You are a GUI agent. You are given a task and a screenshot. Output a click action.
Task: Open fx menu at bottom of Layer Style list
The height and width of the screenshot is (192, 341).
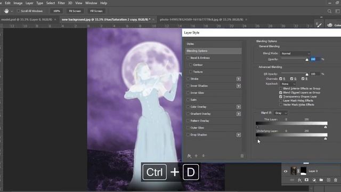[x=189, y=156]
